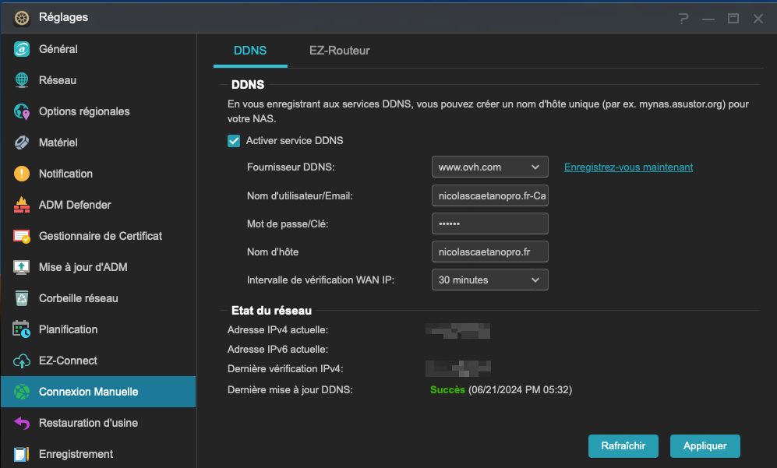Select the ADM Defender firewall icon

(x=23, y=205)
